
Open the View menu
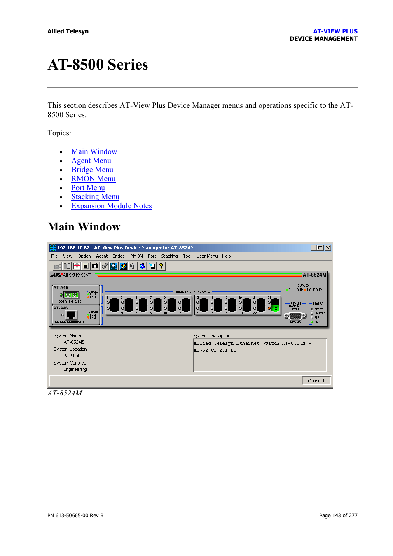coord(68,256)
